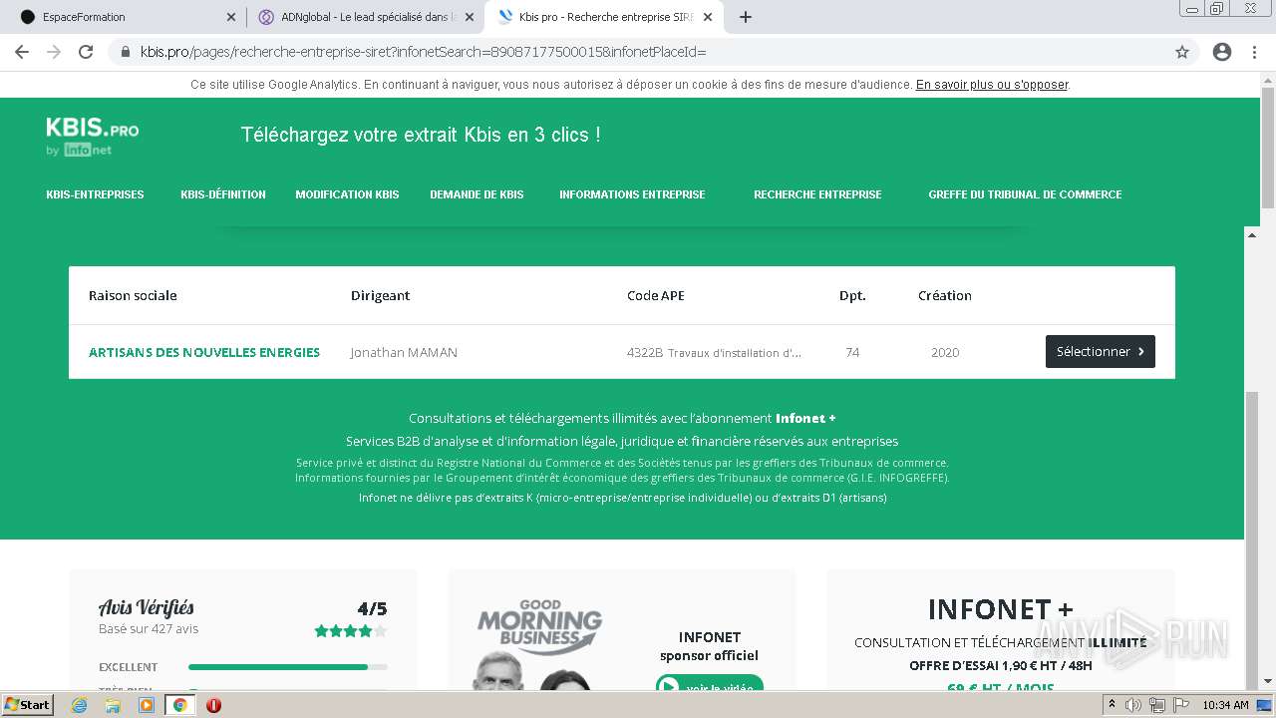
Task: Click the address bar URL field
Action: click(638, 52)
